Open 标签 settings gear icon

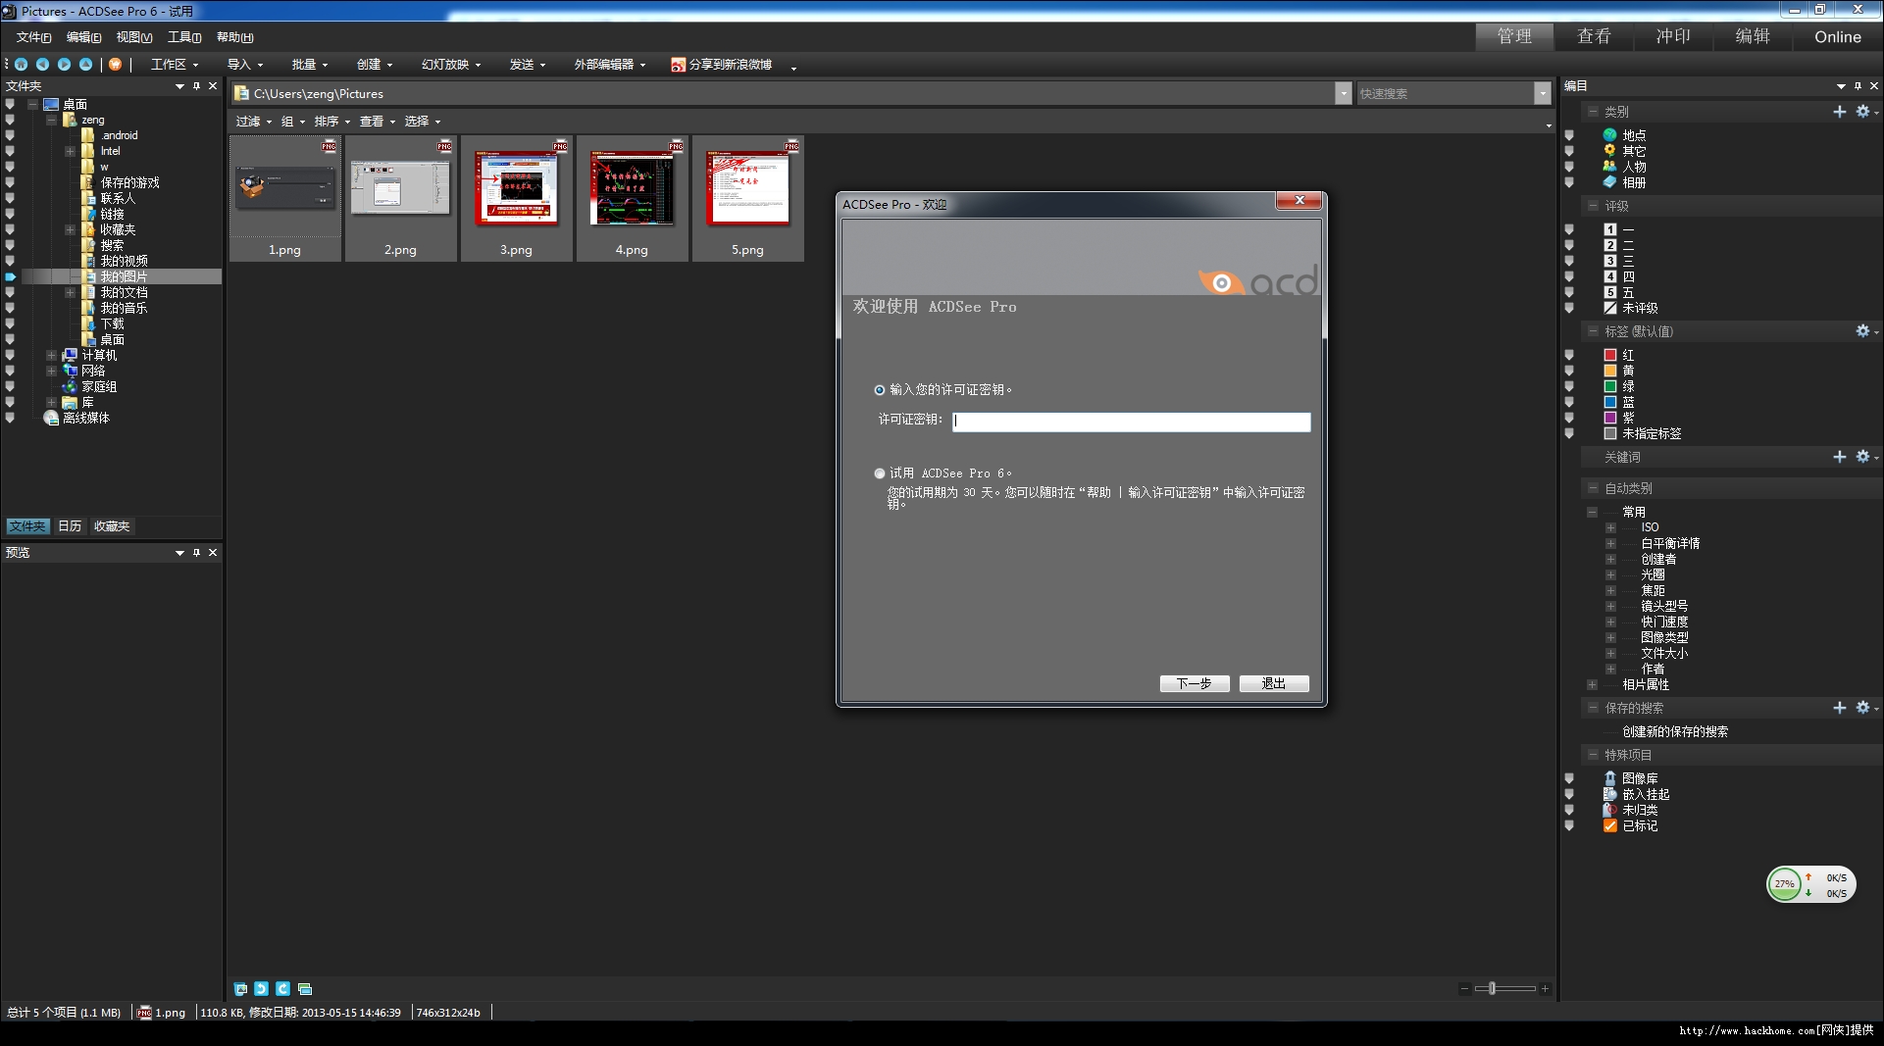pyautogui.click(x=1862, y=331)
